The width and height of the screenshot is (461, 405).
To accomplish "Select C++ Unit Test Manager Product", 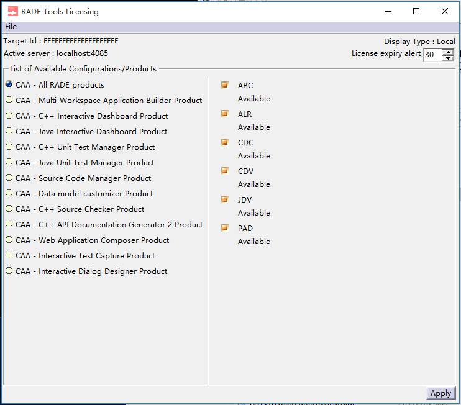I will [9, 147].
